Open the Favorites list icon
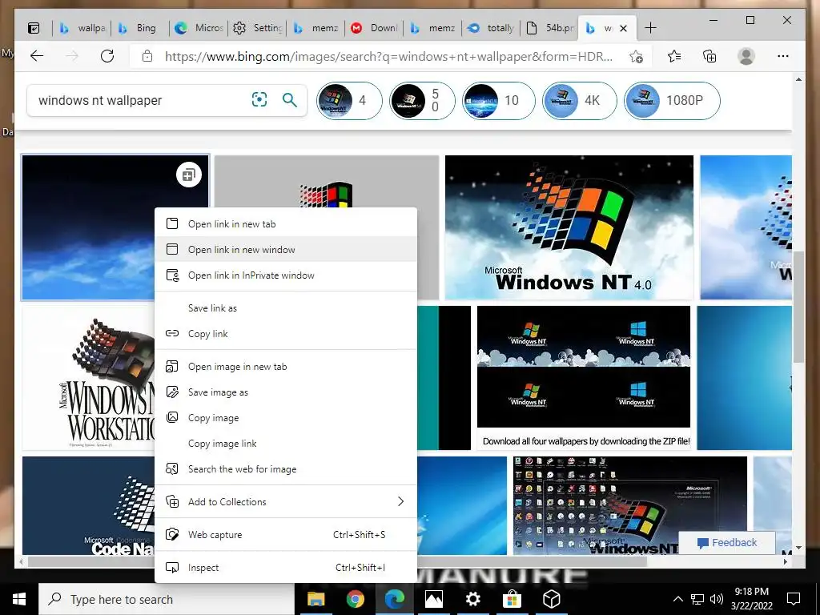Image resolution: width=820 pixels, height=615 pixels. (674, 56)
